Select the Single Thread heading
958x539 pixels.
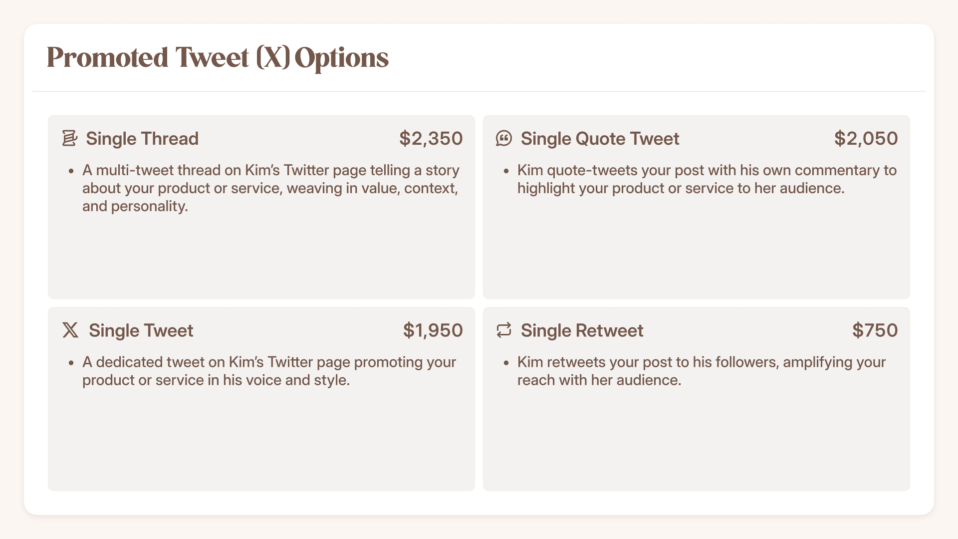[142, 138]
